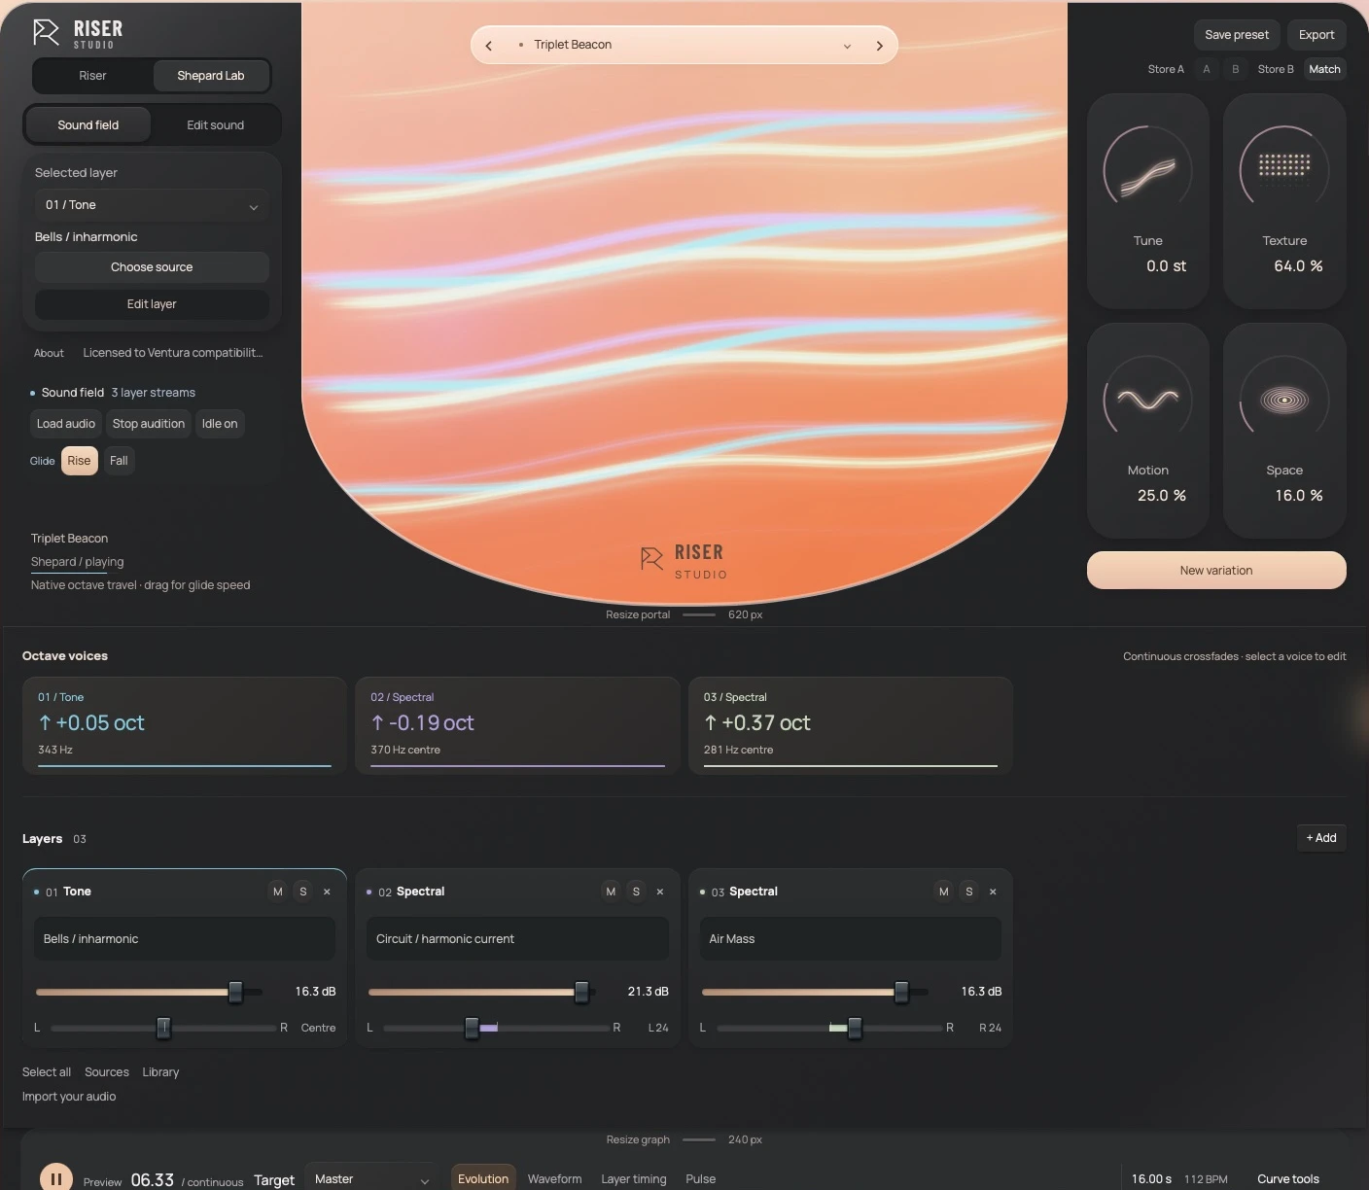Go to next preset arrow
This screenshot has width=1369, height=1190.
(879, 46)
